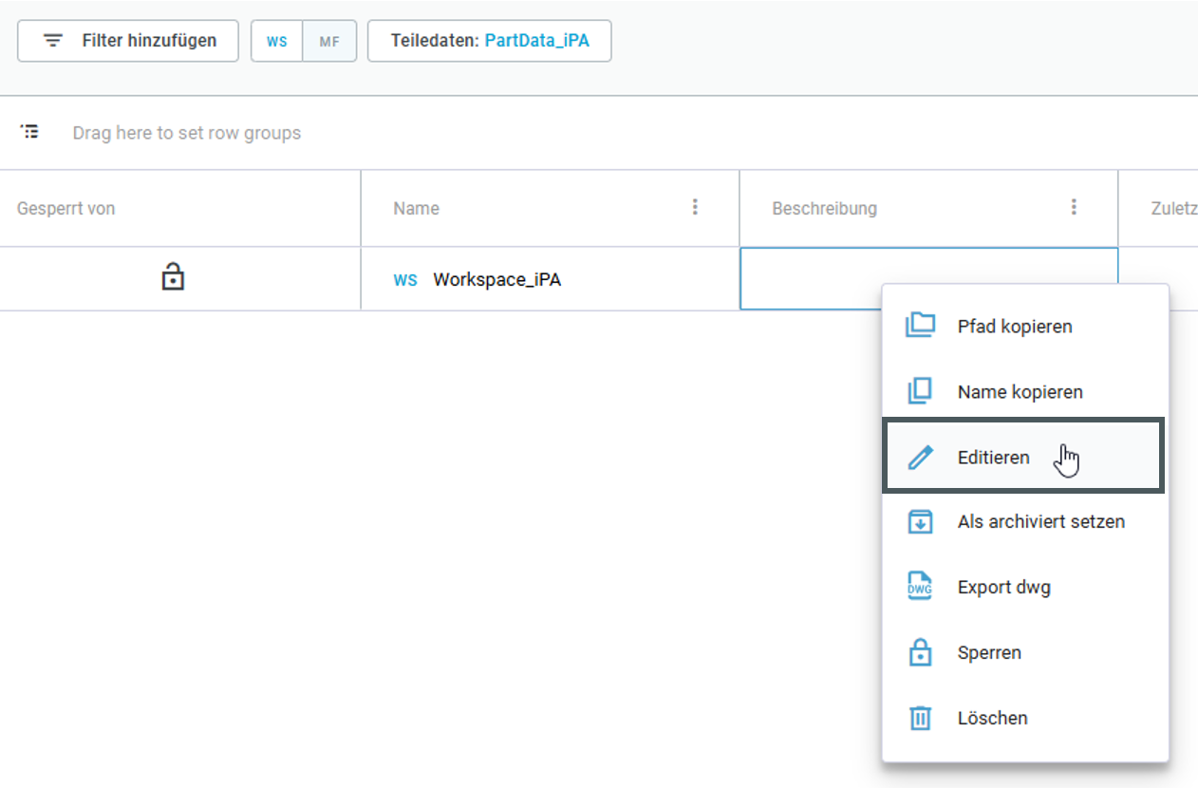1198x788 pixels.
Task: Choose Export dwg in the context menu
Action: tap(1003, 587)
